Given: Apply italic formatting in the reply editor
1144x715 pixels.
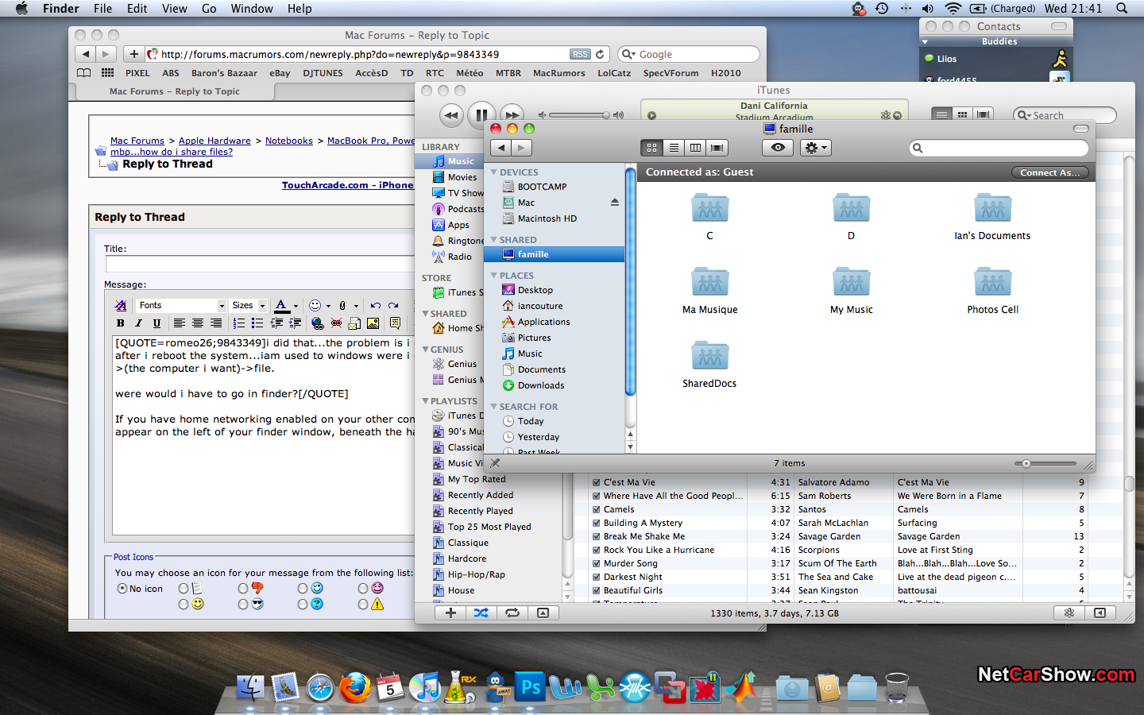Looking at the screenshot, I should tap(138, 323).
